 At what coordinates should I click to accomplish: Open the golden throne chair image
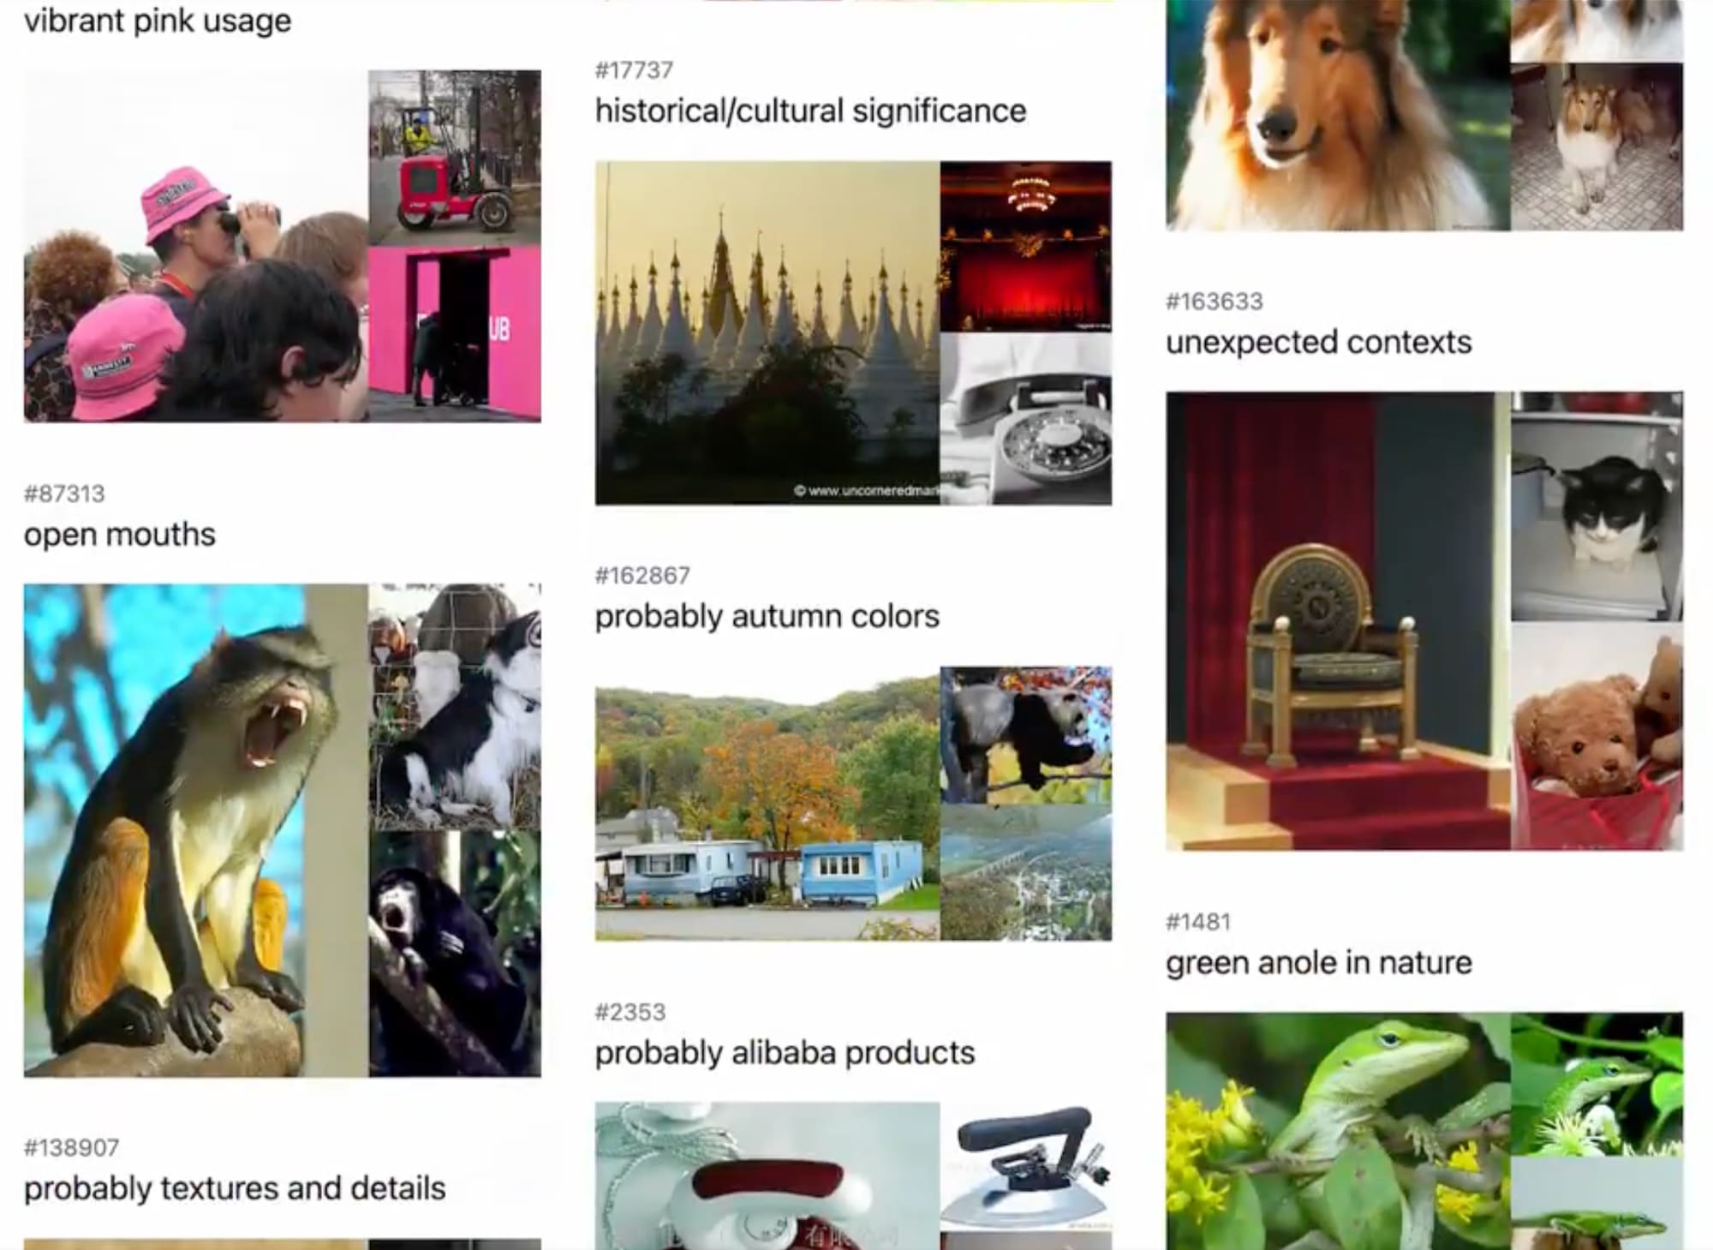click(1338, 621)
